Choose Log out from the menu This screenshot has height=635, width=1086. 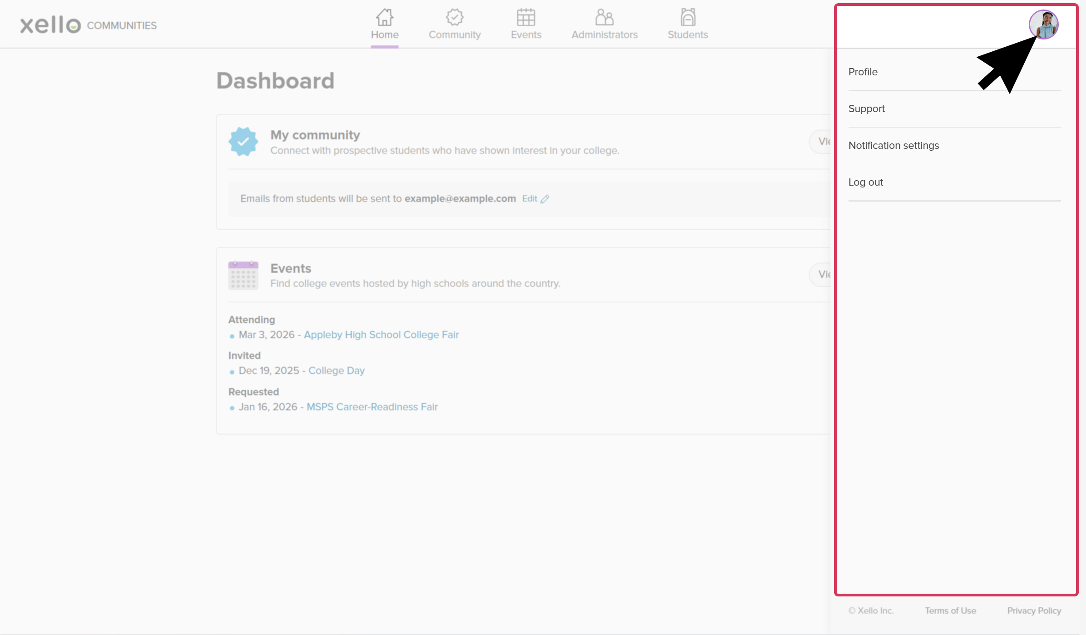coord(866,182)
